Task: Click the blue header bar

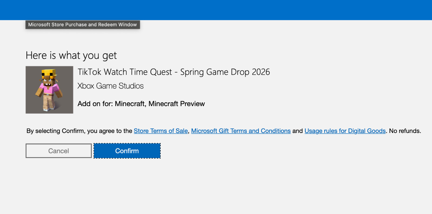Action: pos(216,10)
